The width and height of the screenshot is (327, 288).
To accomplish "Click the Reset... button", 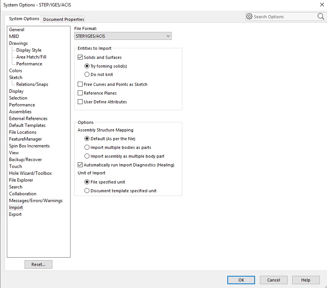I will [38, 264].
